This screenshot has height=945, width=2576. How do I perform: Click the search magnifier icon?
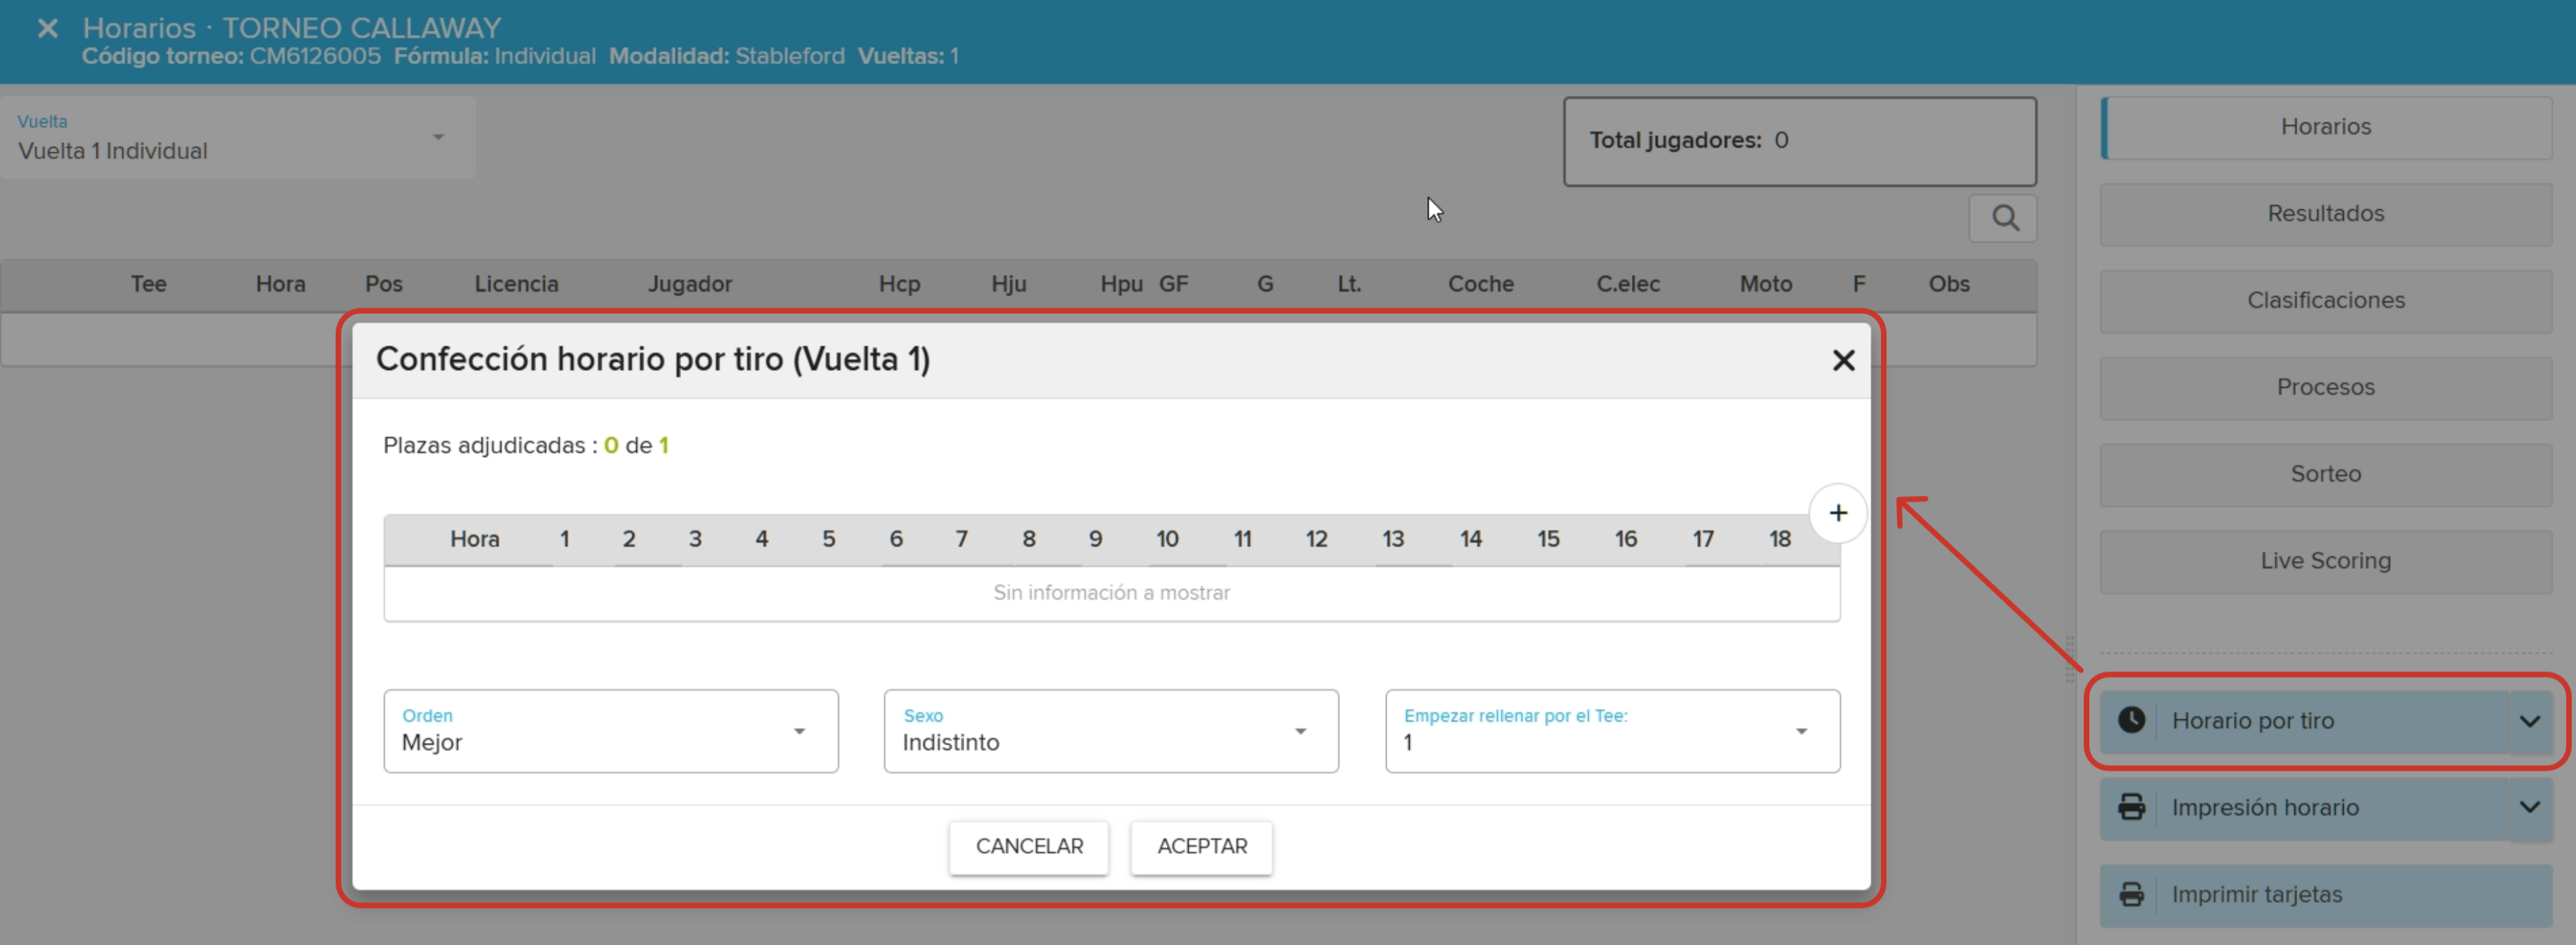[2004, 218]
